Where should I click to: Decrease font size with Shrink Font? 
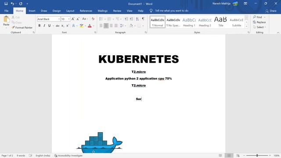point(78,19)
